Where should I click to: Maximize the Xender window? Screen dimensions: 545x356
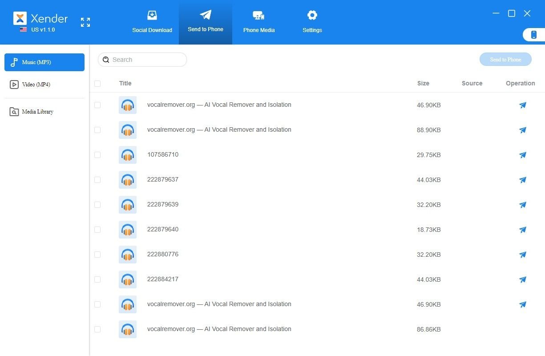pyautogui.click(x=512, y=13)
